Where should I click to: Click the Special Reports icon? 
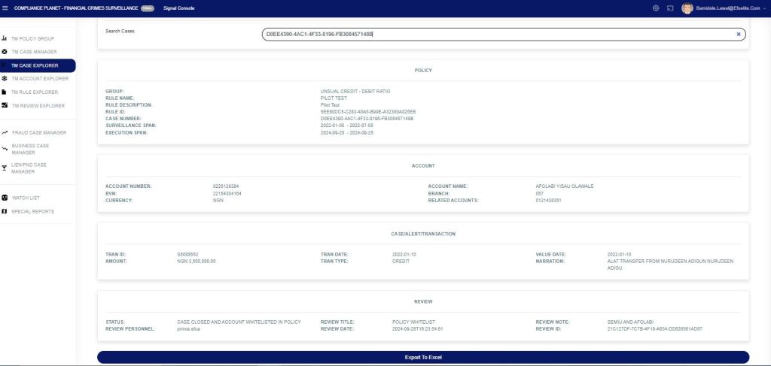[5, 211]
